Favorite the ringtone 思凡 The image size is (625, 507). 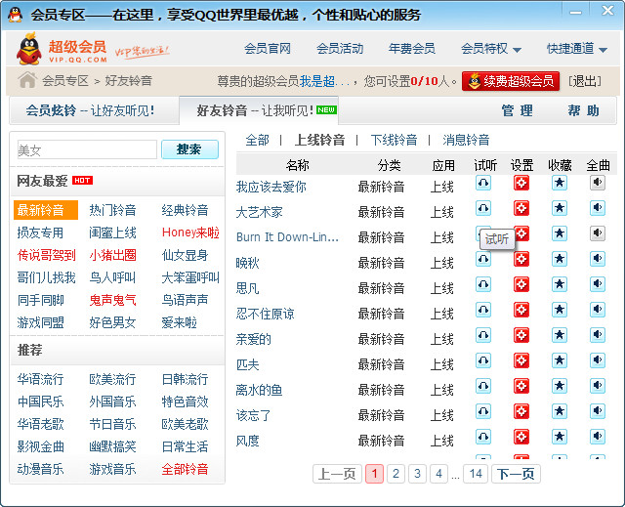[560, 284]
